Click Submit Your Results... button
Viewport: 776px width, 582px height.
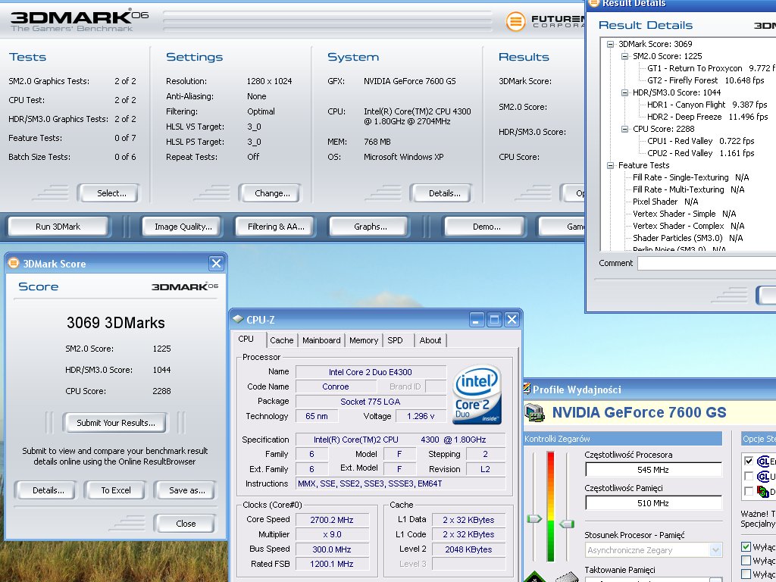click(x=115, y=423)
